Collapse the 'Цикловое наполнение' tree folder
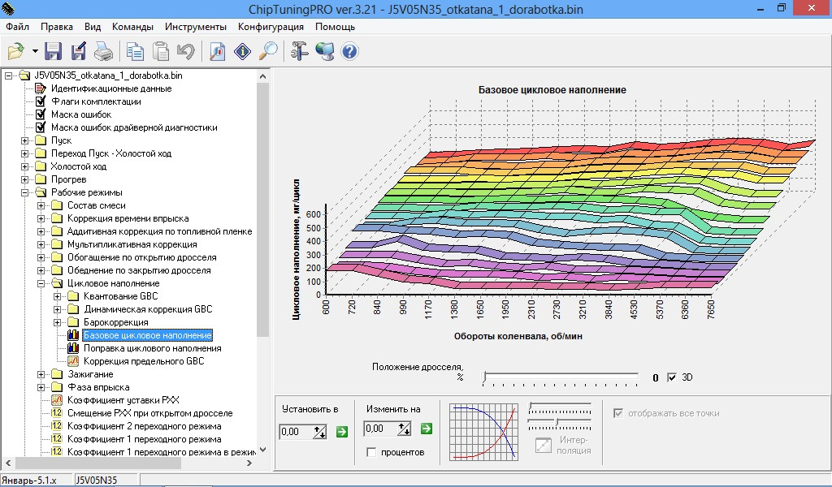 tap(41, 283)
